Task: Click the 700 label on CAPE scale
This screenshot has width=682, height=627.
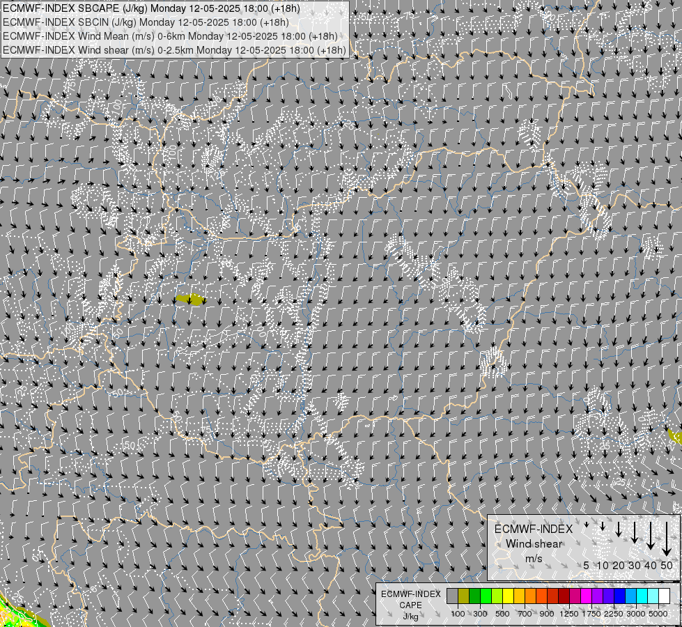Action: point(525,614)
